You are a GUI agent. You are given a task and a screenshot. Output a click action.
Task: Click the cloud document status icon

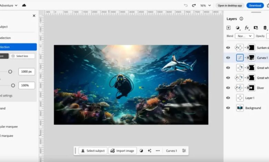pos(24,6)
